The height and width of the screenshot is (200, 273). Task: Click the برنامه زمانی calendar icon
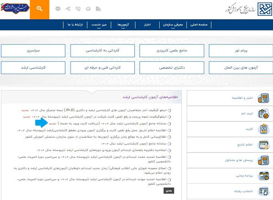click(263, 175)
